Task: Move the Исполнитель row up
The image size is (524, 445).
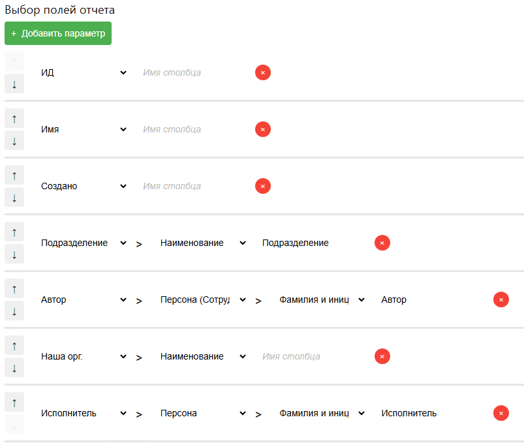Action: coord(14,402)
